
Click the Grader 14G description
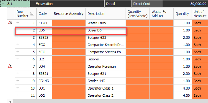point(96,81)
